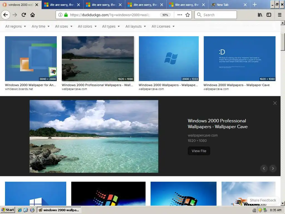Image resolution: width=285 pixels, height=214 pixels.
Task: Close the windows 2000 wallpaper tab
Action: click(x=37, y=5)
